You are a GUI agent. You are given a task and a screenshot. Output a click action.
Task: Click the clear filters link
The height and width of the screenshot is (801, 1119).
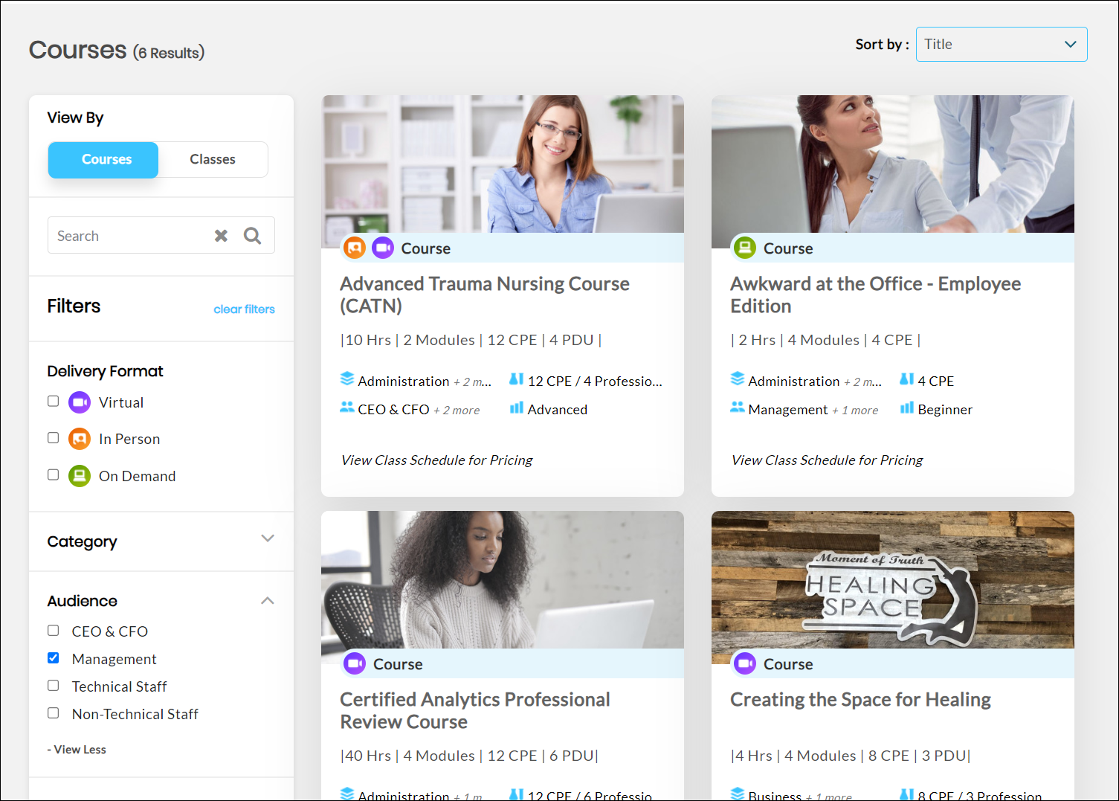click(x=244, y=309)
